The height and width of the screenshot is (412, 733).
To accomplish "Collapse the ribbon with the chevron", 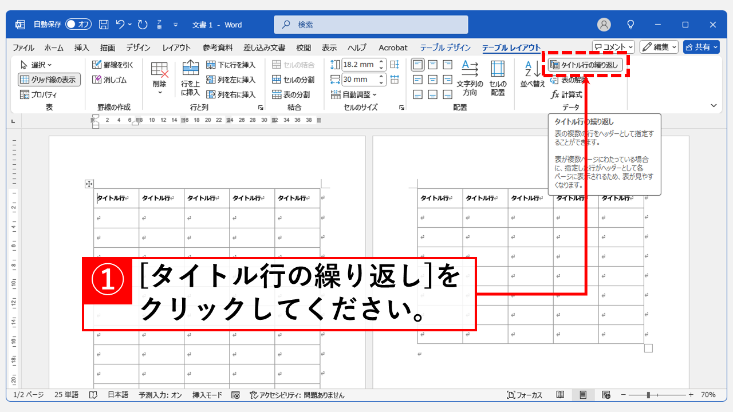I will pos(714,106).
